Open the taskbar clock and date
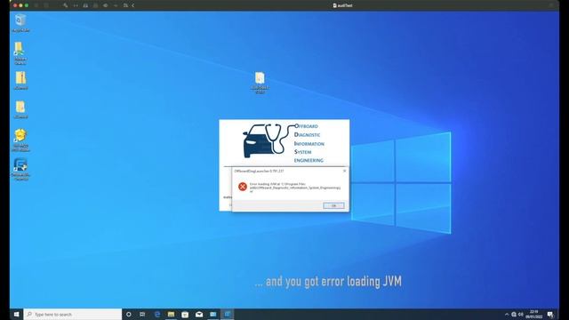Screen dimensions: 569x320 pos(533,314)
